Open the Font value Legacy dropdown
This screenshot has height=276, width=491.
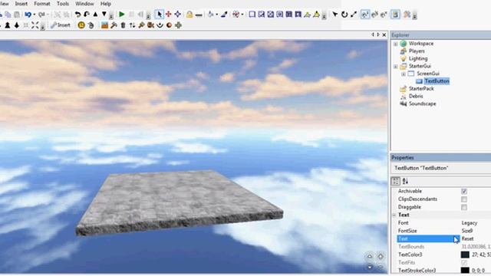470,223
